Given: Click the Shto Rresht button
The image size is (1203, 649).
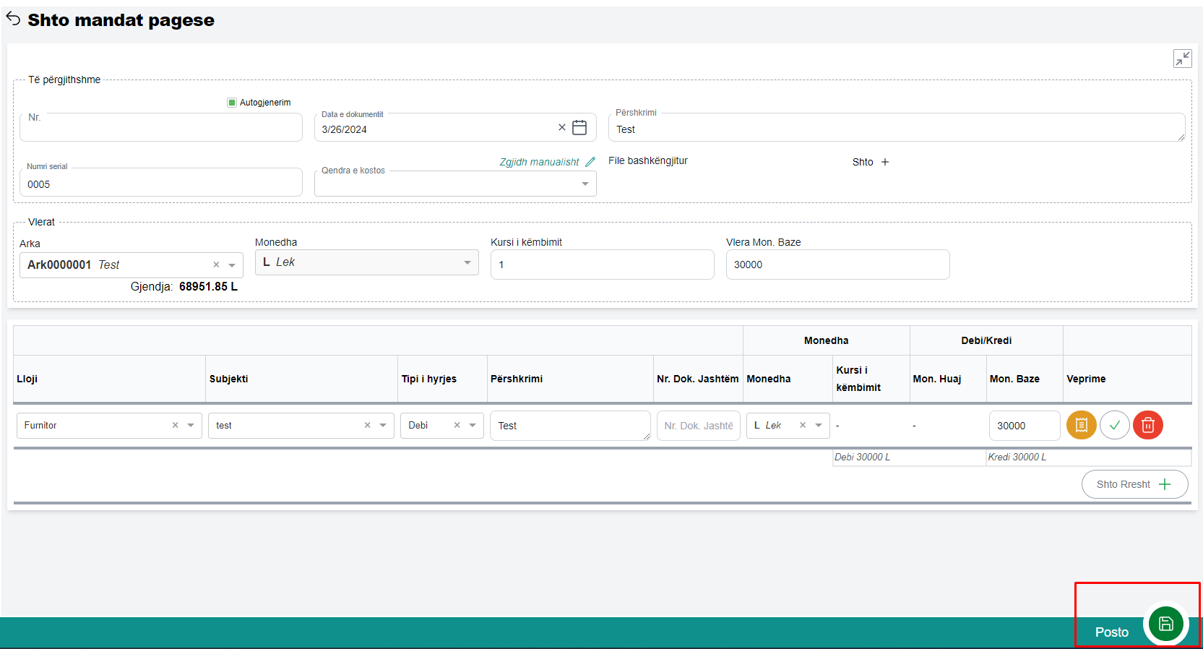Looking at the screenshot, I should 1134,484.
